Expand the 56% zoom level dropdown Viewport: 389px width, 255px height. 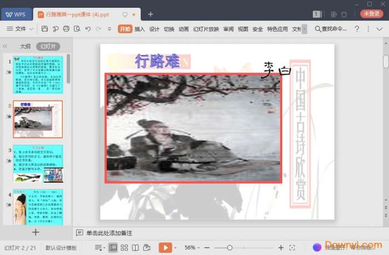tap(193, 247)
